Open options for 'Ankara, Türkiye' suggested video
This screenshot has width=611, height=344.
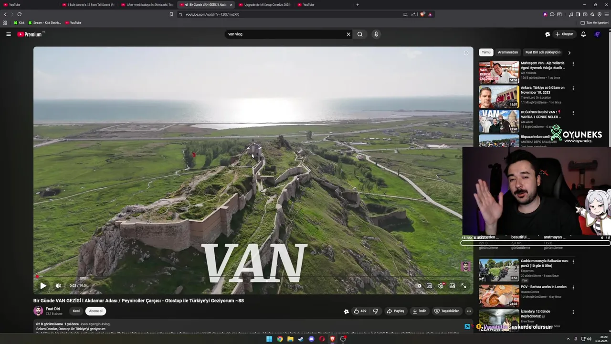(573, 88)
